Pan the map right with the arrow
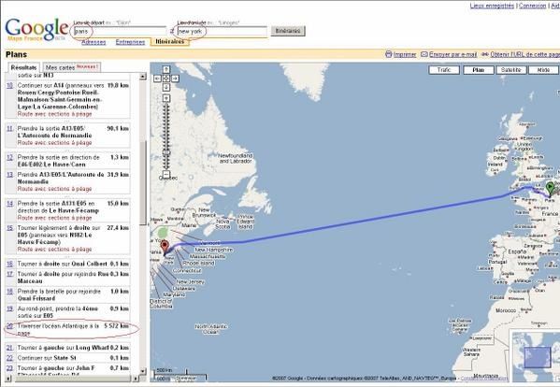The height and width of the screenshot is (387, 560). click(175, 79)
